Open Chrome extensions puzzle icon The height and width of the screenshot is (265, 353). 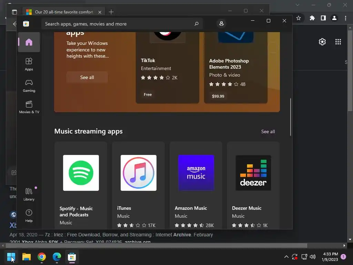(x=312, y=18)
